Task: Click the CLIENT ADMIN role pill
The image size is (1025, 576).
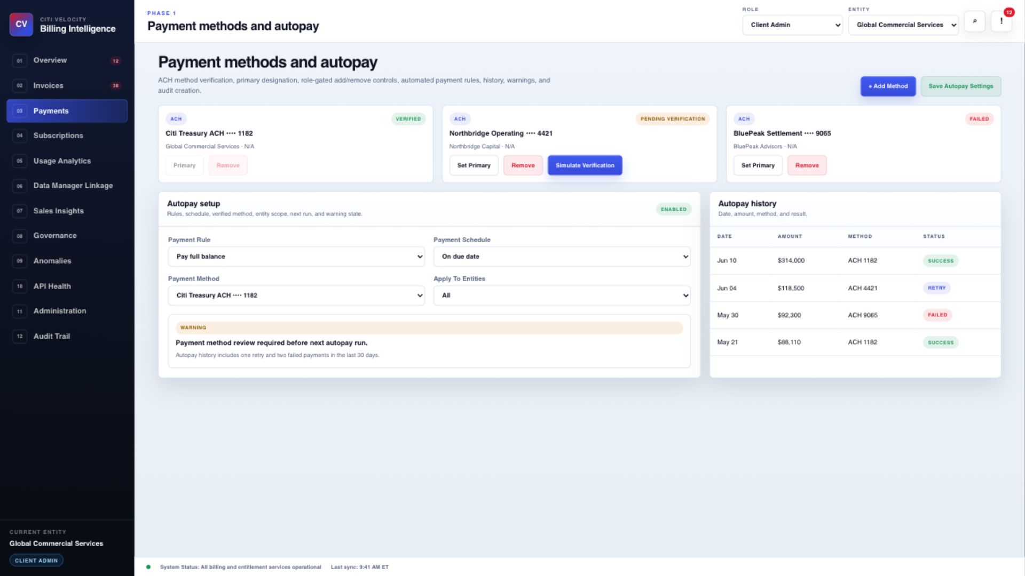Action: [36, 561]
